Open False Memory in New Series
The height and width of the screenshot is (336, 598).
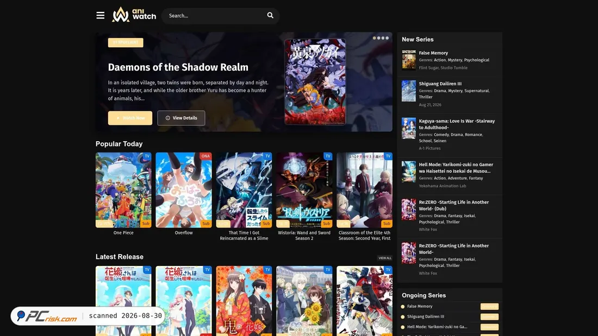tap(433, 53)
